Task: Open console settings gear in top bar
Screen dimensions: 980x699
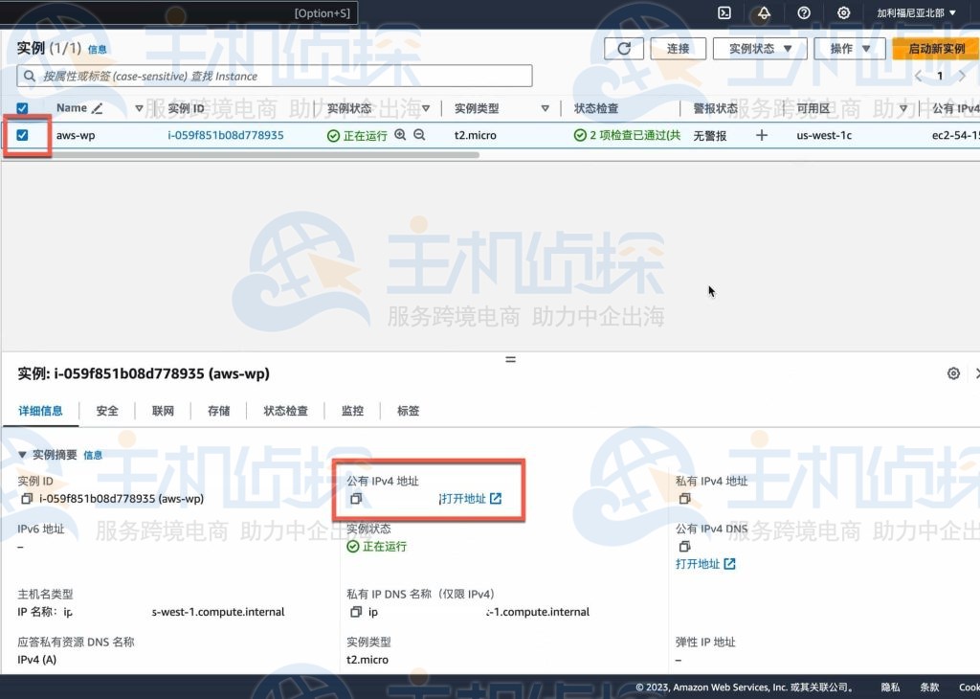Action: tap(843, 13)
